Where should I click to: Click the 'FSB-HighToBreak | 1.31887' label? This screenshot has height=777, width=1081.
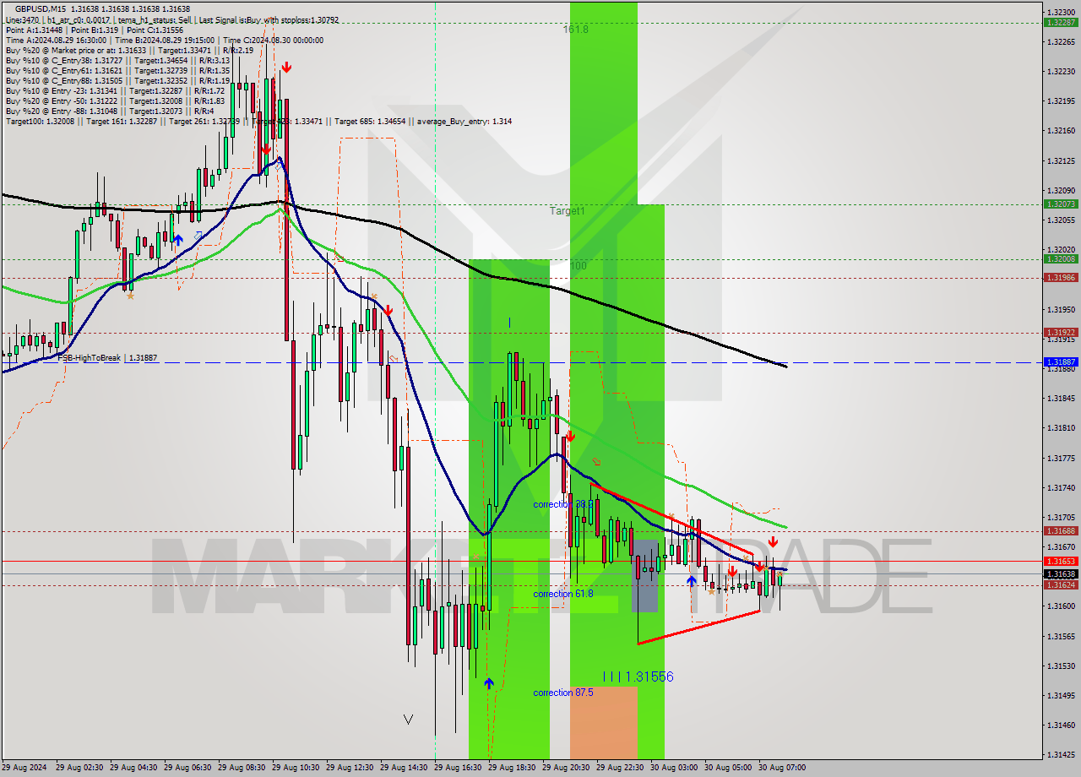pos(107,358)
